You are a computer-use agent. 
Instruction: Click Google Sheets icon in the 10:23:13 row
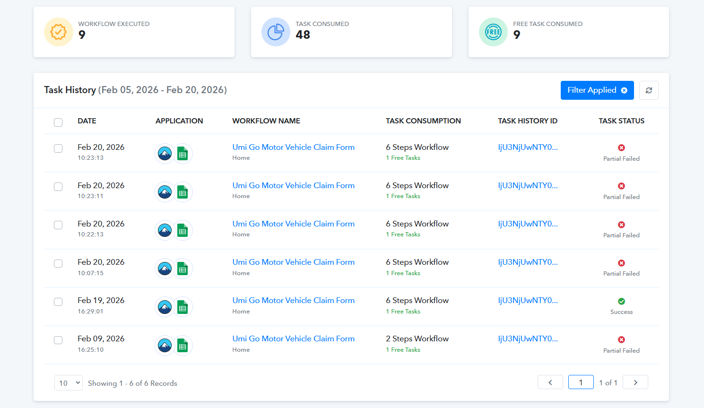point(183,154)
